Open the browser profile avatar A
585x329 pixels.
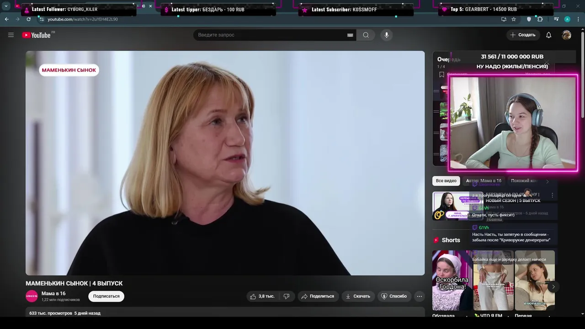pyautogui.click(x=567, y=19)
